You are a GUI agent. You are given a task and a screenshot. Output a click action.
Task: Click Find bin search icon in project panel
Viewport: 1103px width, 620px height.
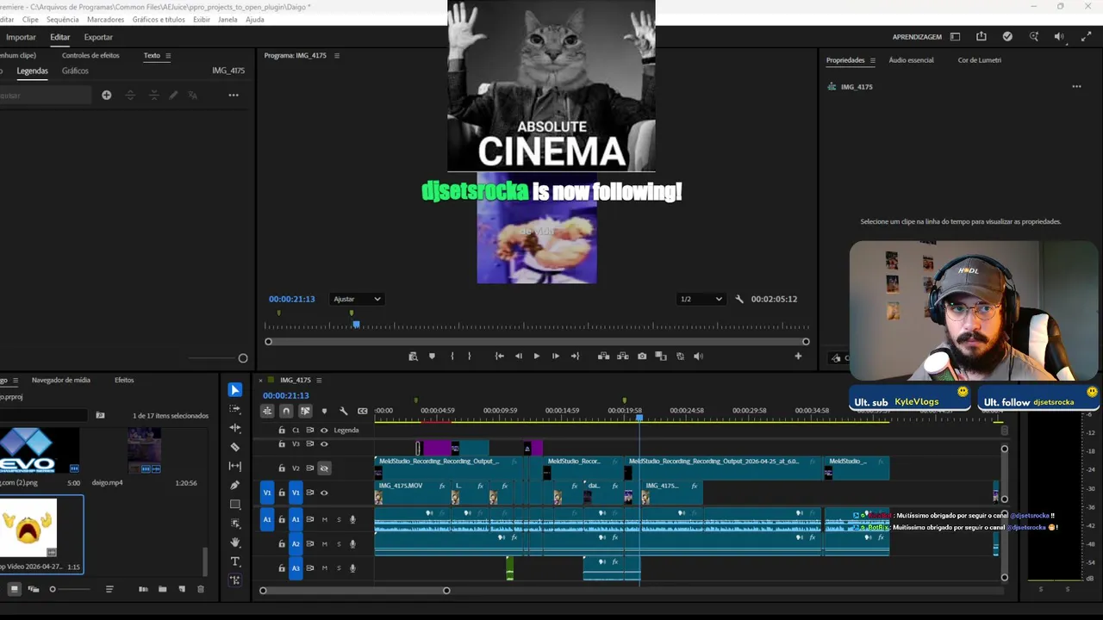click(x=100, y=415)
